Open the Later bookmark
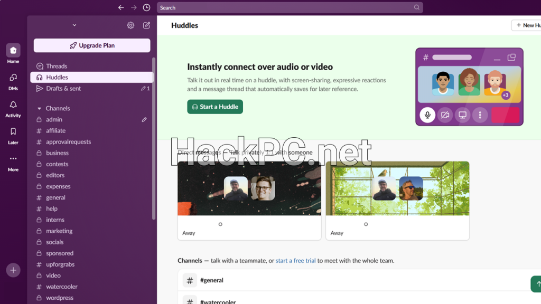This screenshot has height=304, width=541. click(x=13, y=136)
